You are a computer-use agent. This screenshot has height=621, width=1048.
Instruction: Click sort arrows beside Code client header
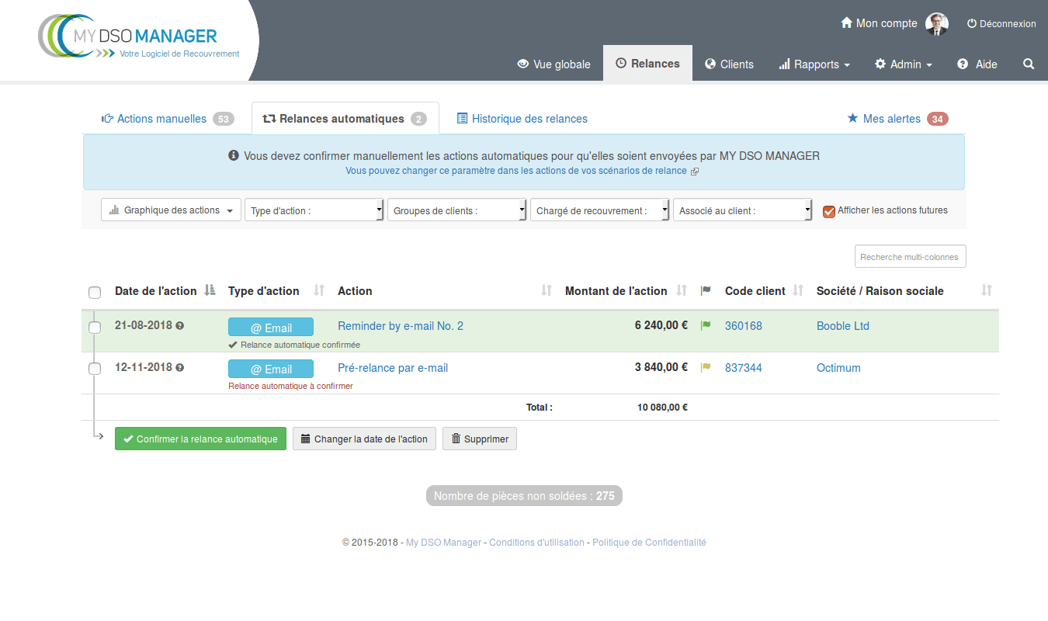pos(798,291)
